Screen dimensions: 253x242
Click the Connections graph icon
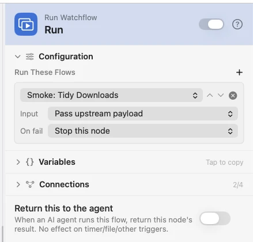tap(30, 184)
